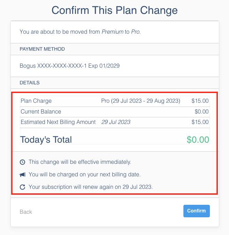Click the $15.00 Plan Charge amount
229x235 pixels.
click(x=200, y=101)
